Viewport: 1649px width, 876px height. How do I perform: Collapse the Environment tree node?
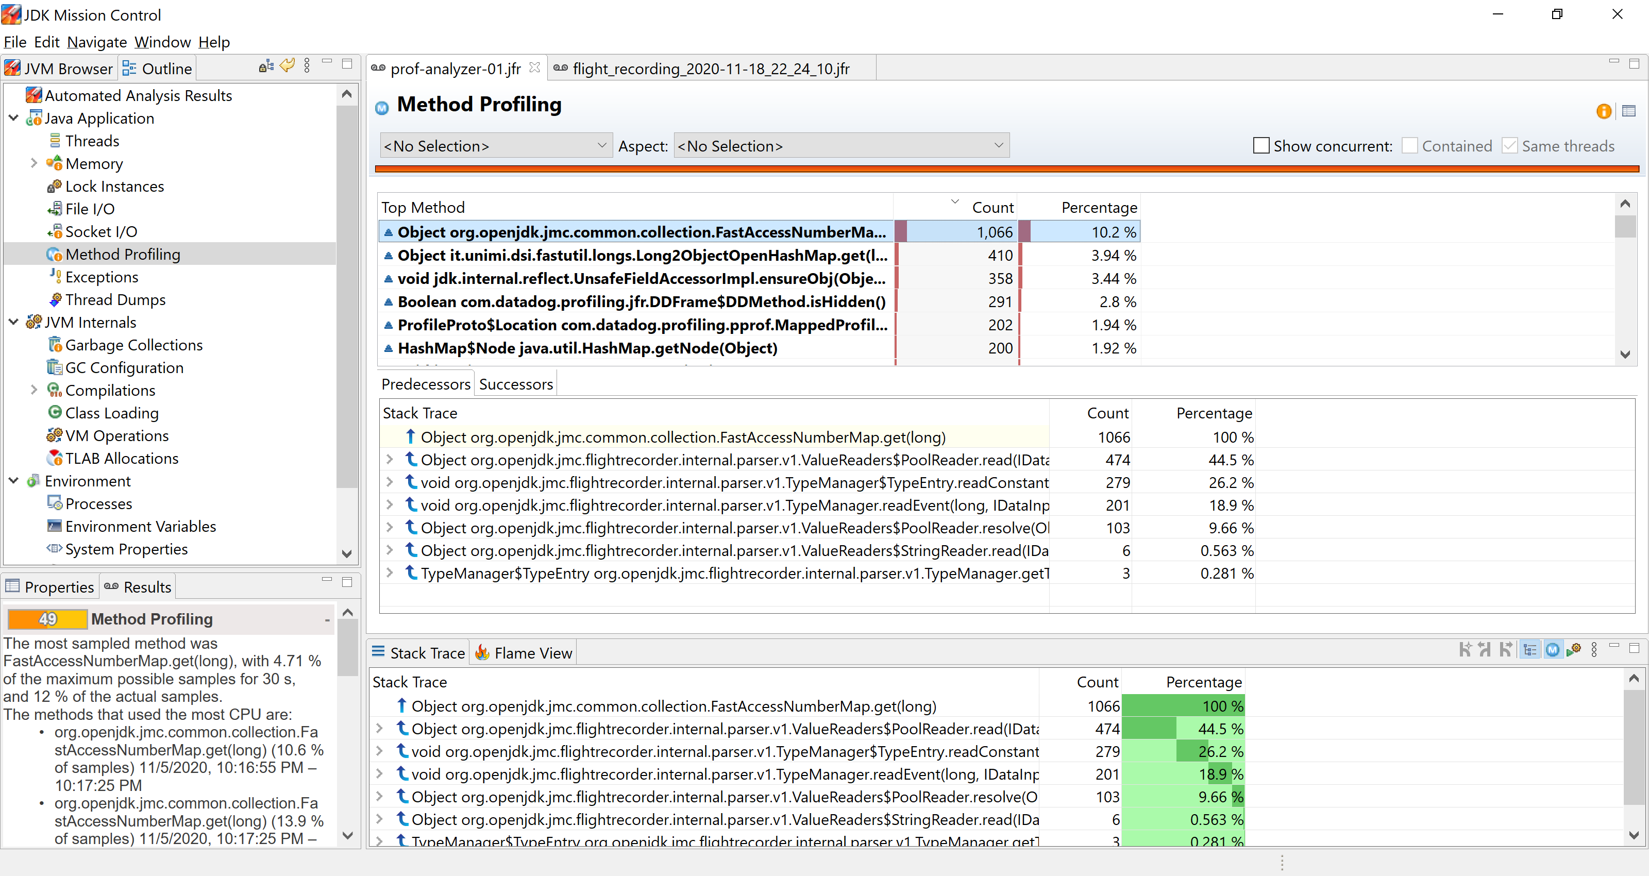pos(13,481)
